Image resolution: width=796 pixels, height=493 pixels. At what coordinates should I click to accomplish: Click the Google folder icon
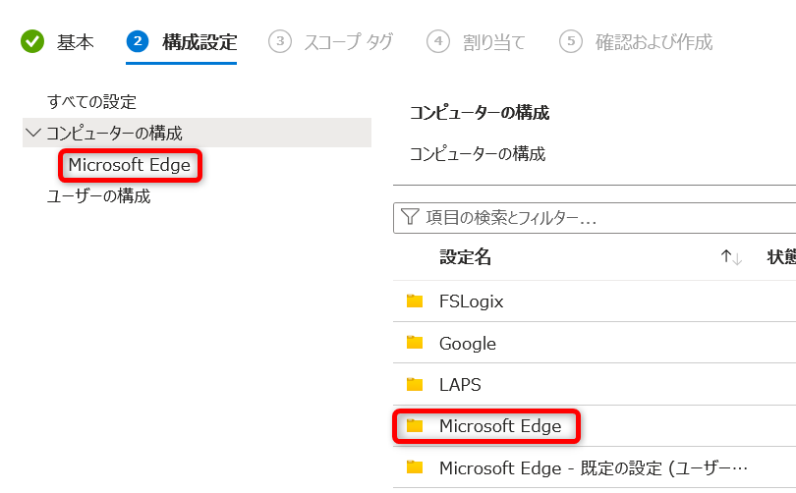pos(415,343)
